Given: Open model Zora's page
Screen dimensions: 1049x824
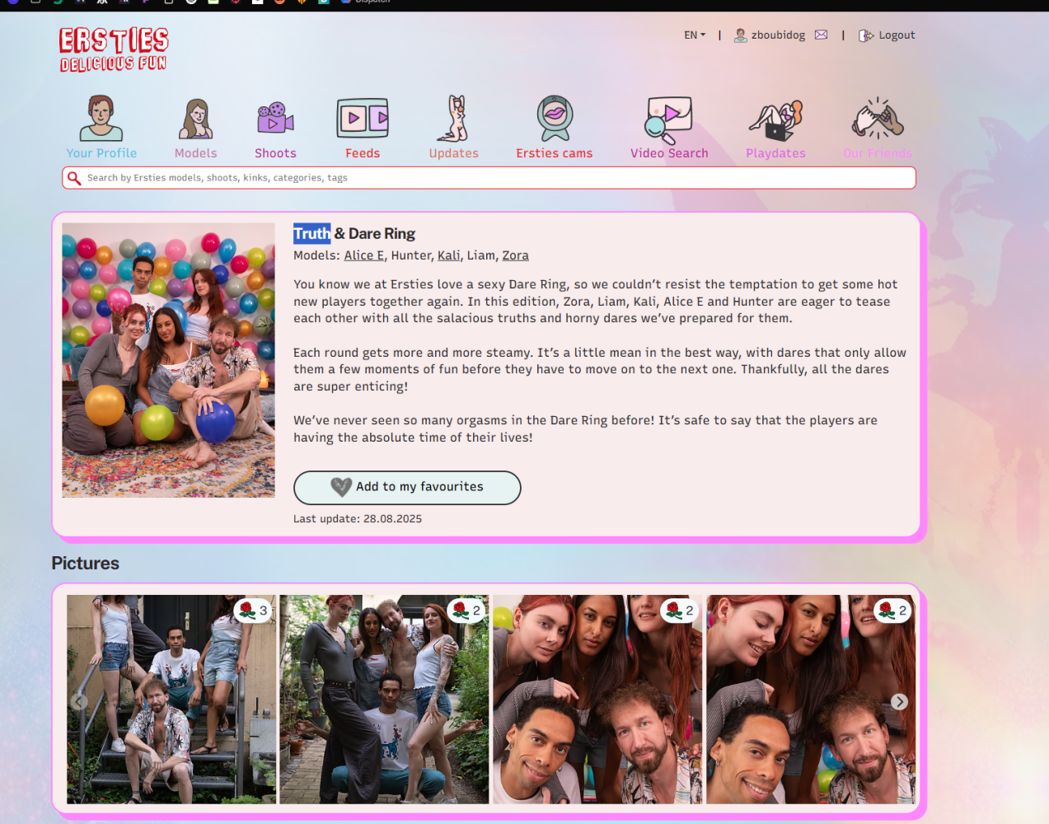Looking at the screenshot, I should tap(516, 255).
